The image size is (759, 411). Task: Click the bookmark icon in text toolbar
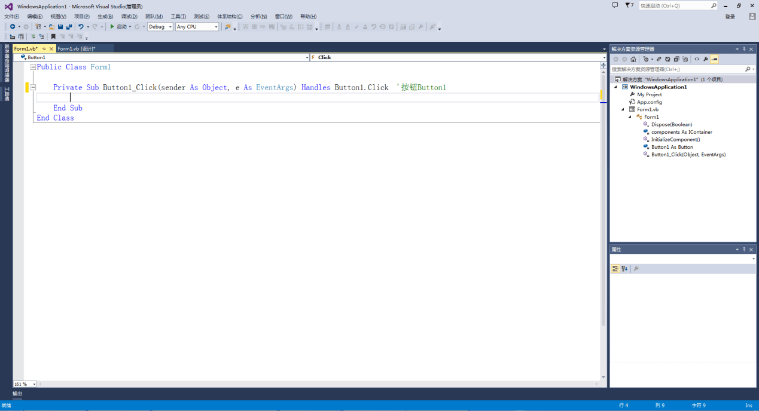pos(53,36)
